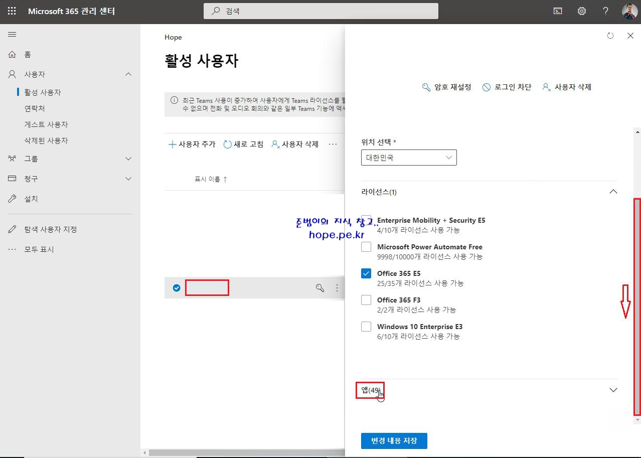641x458 pixels.
Task: Click the Users (사용자) person icon
Action: click(13, 74)
